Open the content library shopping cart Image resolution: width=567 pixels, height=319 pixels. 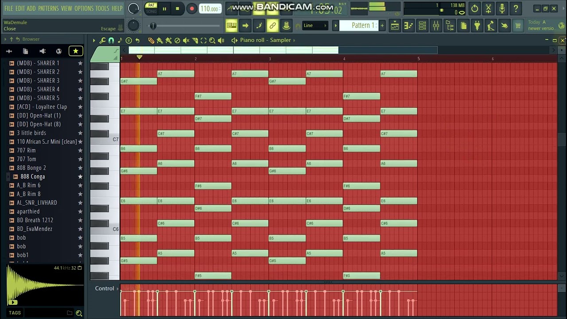point(517,26)
